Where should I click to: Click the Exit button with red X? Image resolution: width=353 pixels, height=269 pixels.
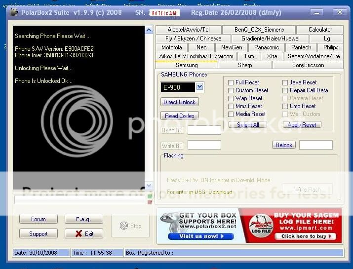(84, 233)
